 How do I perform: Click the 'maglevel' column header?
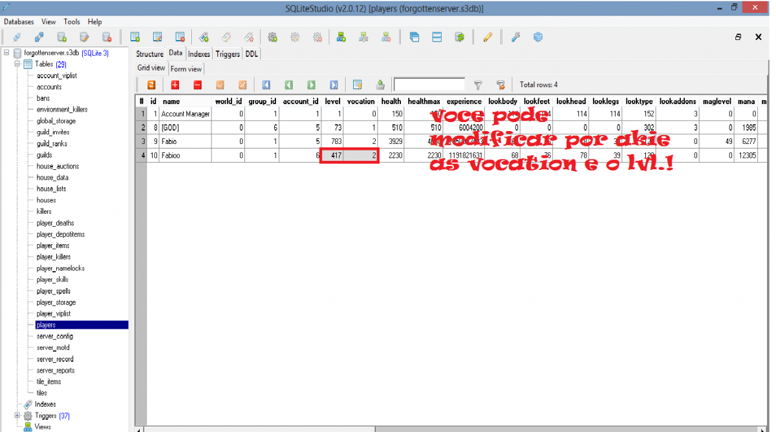click(717, 101)
